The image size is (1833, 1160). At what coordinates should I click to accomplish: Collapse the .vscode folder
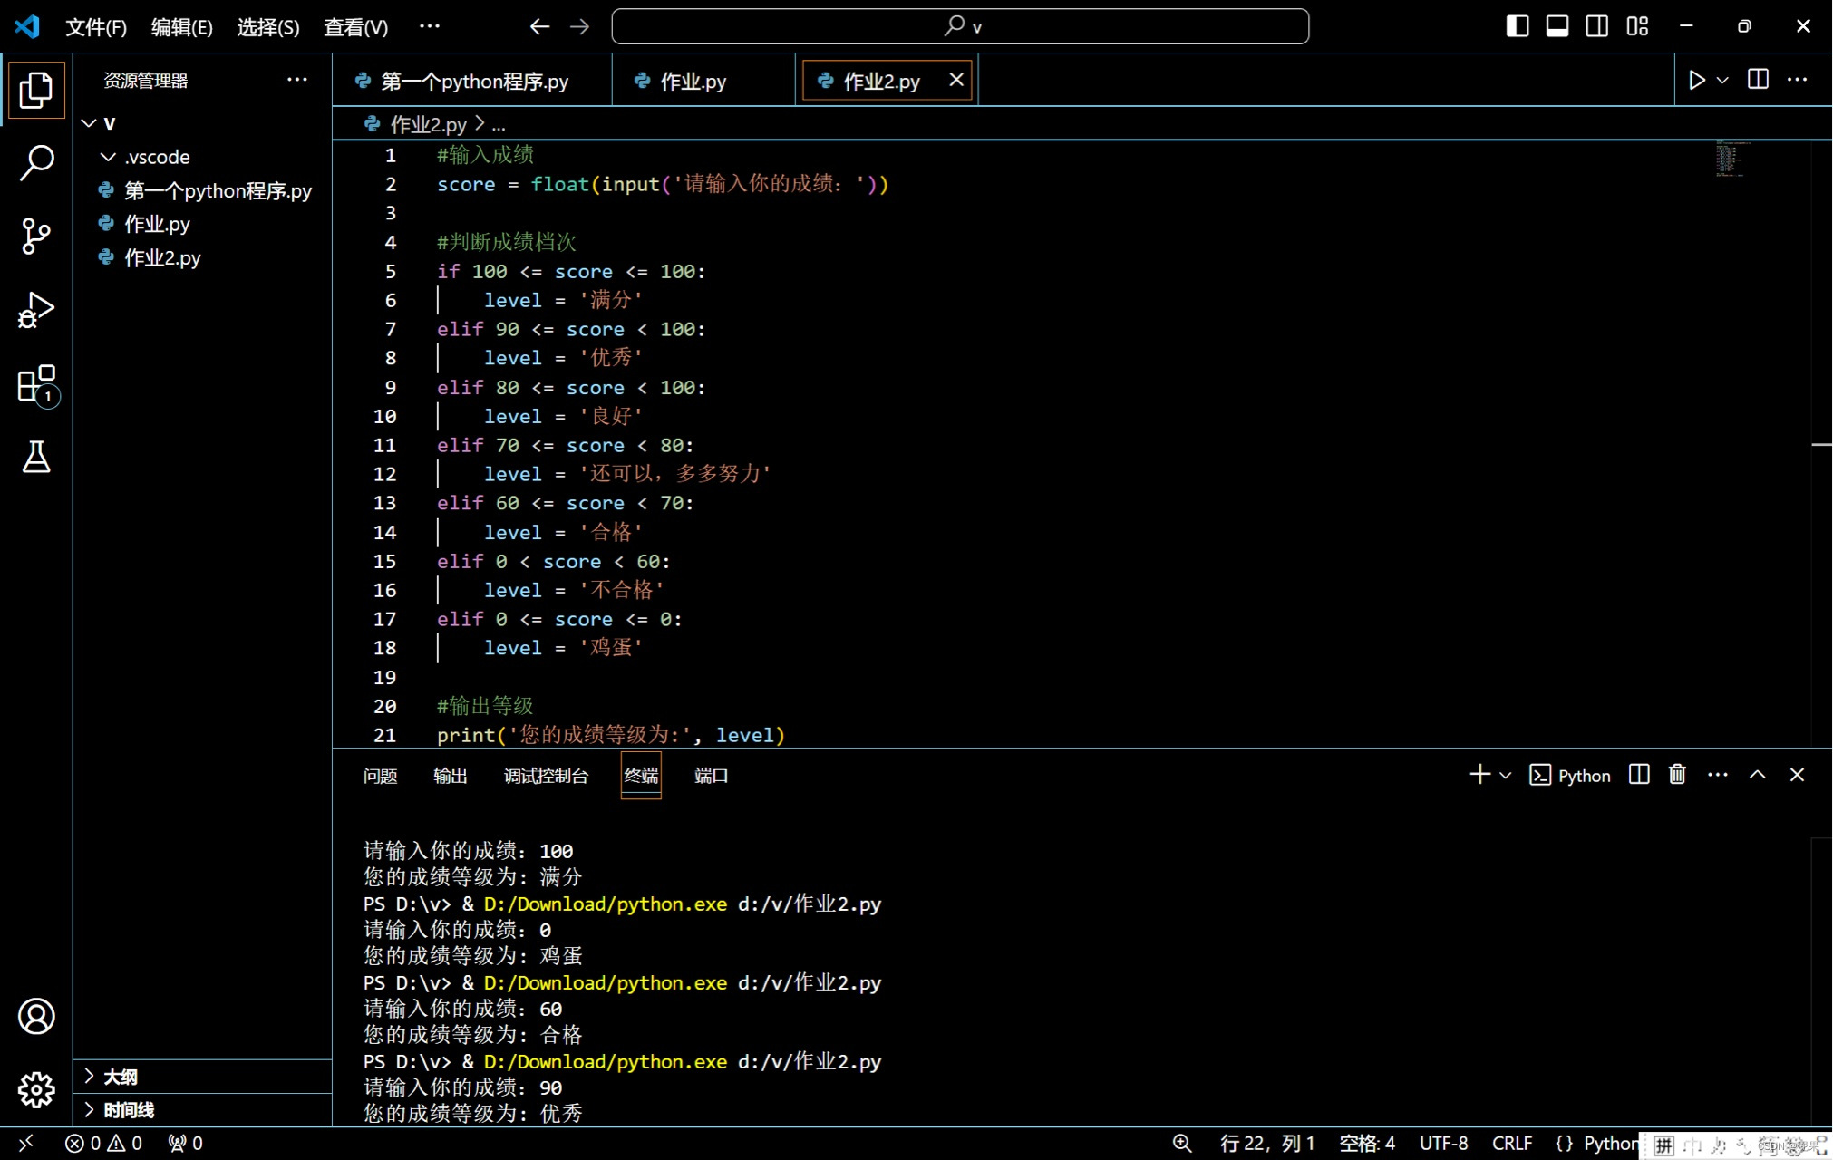(x=108, y=157)
